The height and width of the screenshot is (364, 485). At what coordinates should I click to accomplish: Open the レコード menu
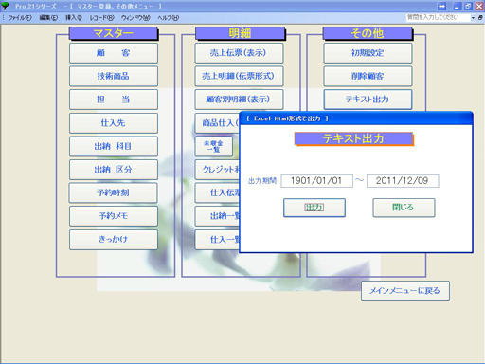(x=101, y=18)
